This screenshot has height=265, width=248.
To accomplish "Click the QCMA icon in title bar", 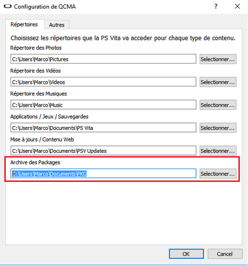I will [x=7, y=7].
